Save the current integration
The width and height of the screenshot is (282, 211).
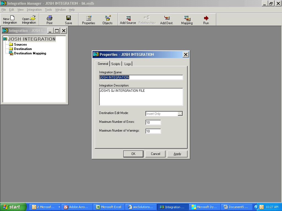click(x=68, y=19)
